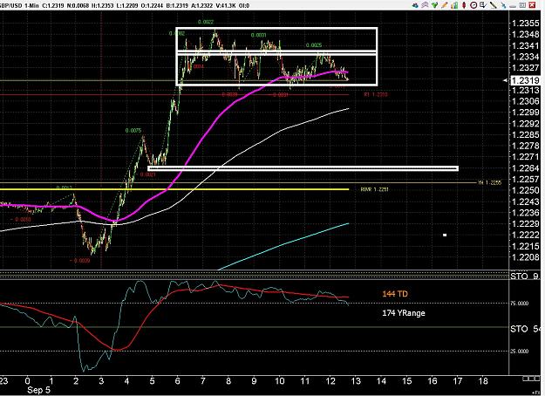The height and width of the screenshot is (396, 545).
Task: Select the orange pencil drawing tool
Action: pyautogui.click(x=444, y=5)
